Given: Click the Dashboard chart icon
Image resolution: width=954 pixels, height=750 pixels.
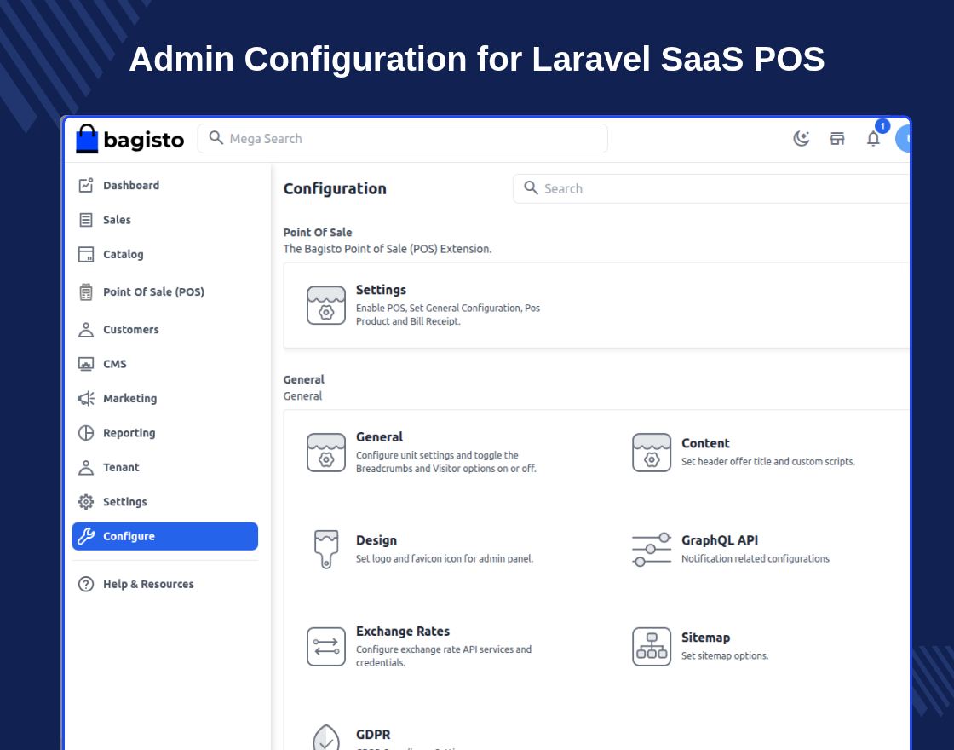Looking at the screenshot, I should 86,185.
